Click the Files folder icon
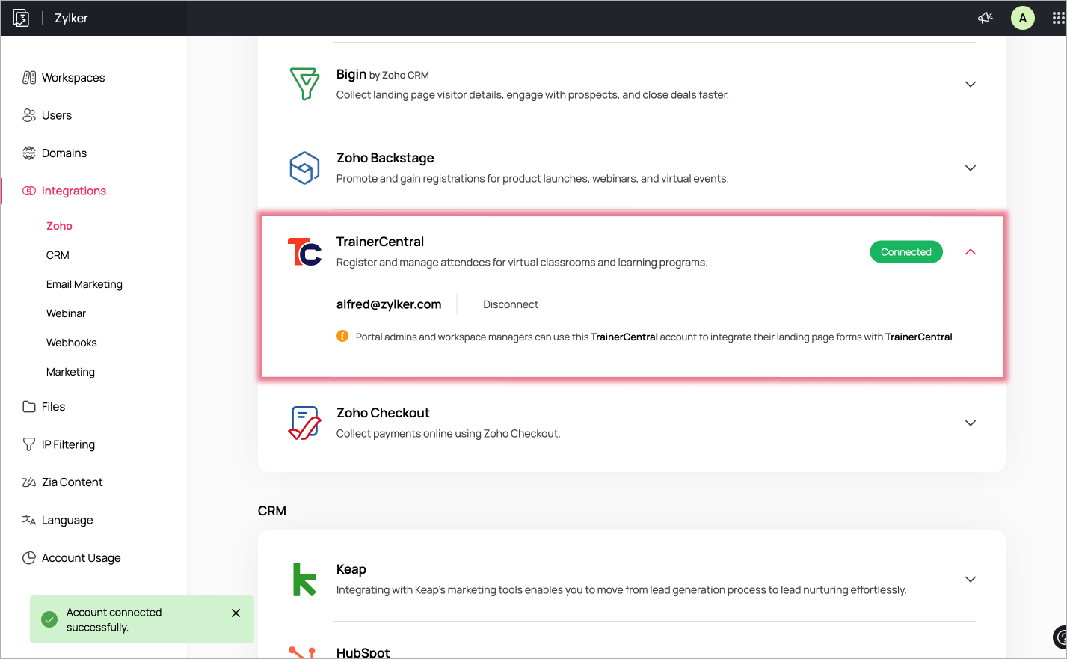 [29, 406]
